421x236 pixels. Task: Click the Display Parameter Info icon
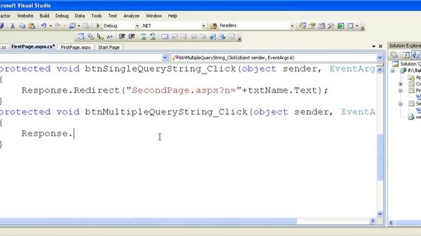91,37
